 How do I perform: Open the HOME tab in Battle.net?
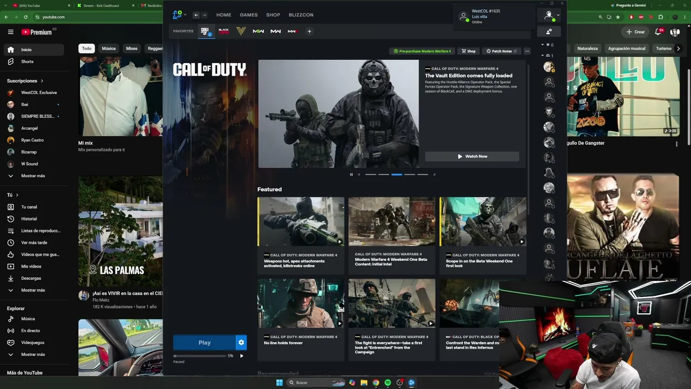point(223,15)
